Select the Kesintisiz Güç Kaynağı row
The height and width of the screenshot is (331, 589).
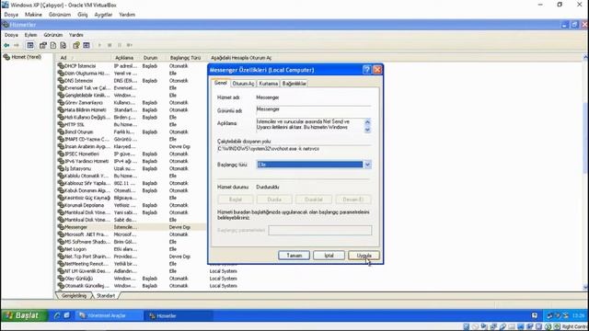point(131,198)
